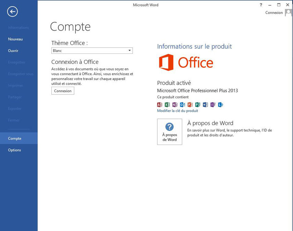Click the Access product icon
Screen dimensions: 293x231
point(159,105)
